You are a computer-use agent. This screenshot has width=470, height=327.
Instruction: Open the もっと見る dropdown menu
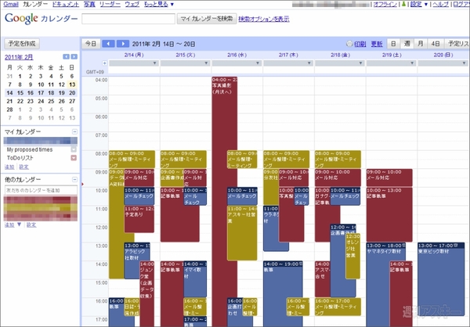[159, 4]
